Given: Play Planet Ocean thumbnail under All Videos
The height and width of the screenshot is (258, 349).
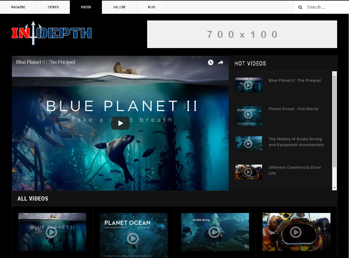Looking at the screenshot, I should click(134, 235).
